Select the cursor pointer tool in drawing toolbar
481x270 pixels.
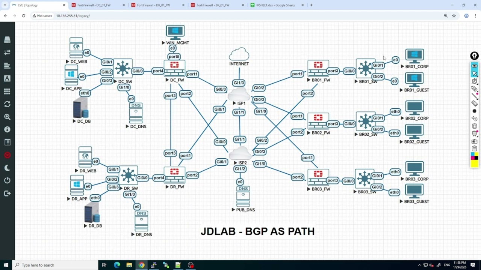pos(474,73)
